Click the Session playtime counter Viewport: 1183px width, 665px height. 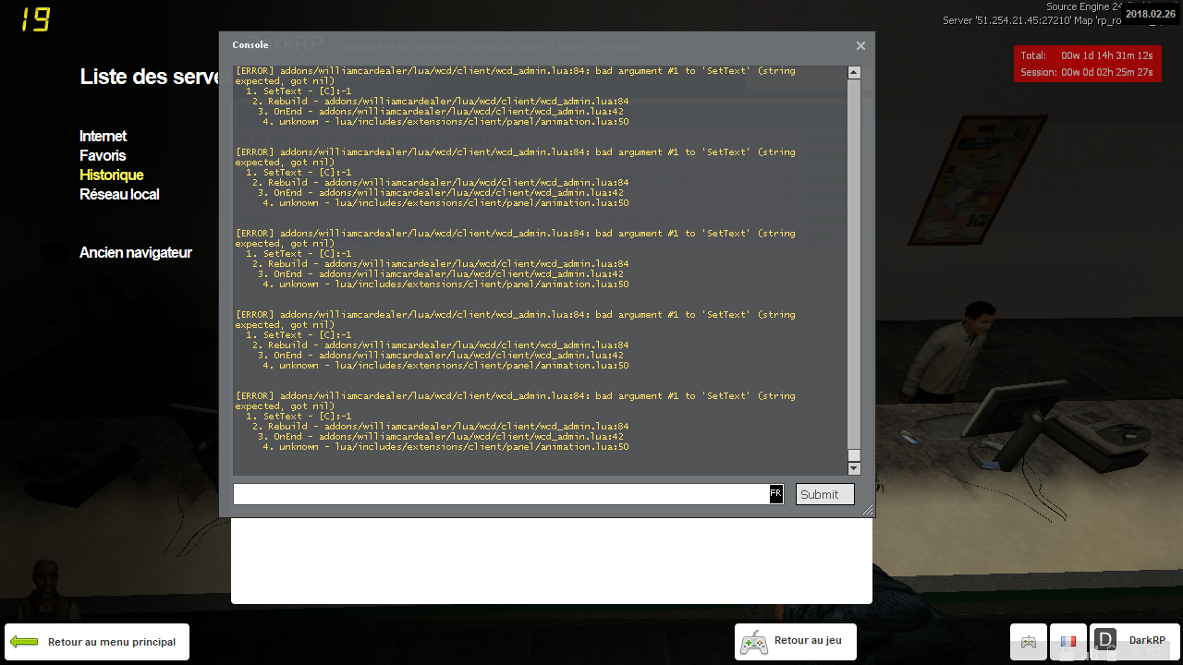pos(1087,72)
